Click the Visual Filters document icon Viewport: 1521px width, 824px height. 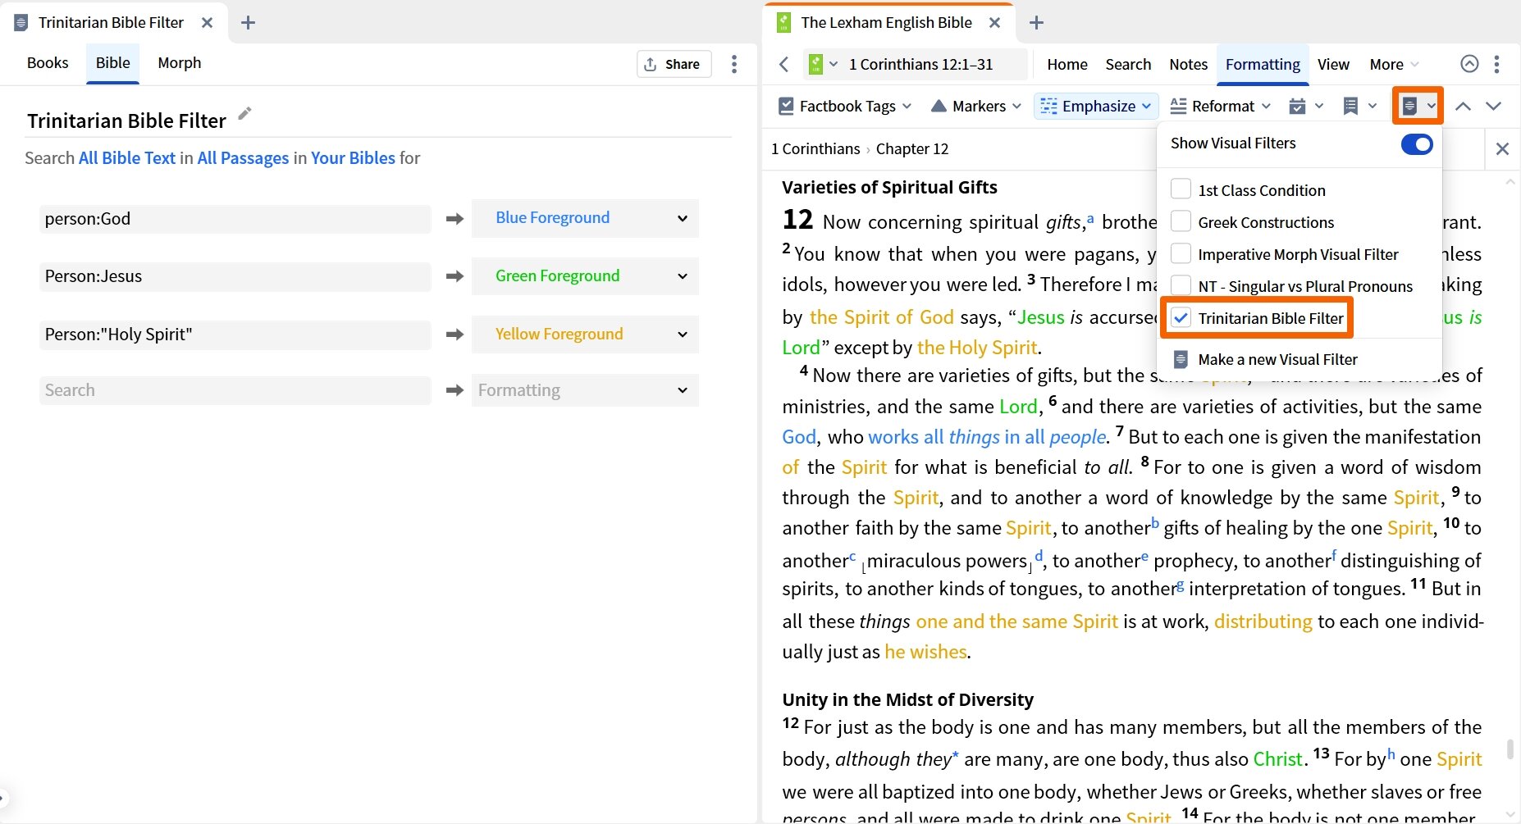(1409, 106)
